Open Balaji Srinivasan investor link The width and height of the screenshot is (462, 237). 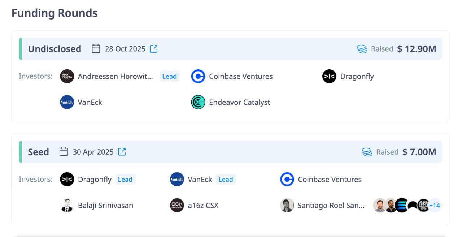tap(105, 205)
